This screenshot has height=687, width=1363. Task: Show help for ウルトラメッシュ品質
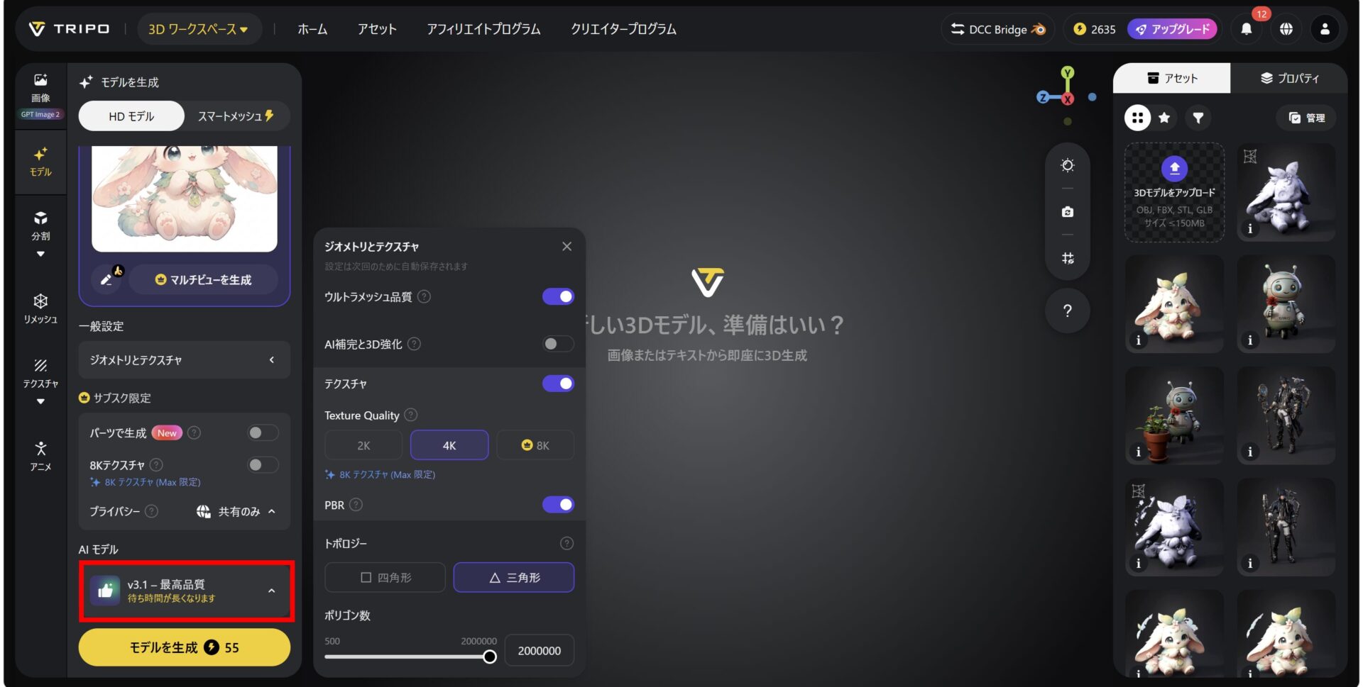424,296
